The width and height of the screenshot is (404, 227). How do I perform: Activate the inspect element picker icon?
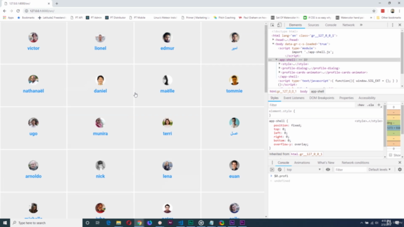(272, 25)
